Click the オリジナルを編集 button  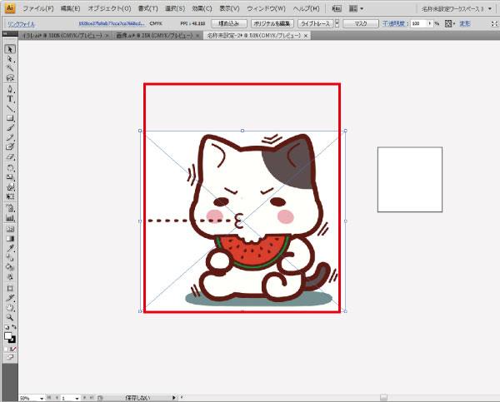click(272, 23)
